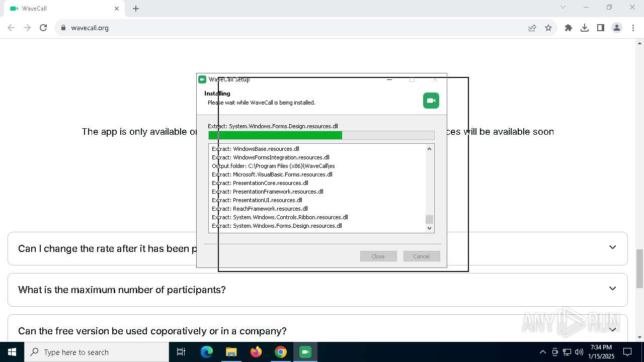Image resolution: width=644 pixels, height=362 pixels.
Task: Share this page icon in address bar
Action: pyautogui.click(x=532, y=28)
